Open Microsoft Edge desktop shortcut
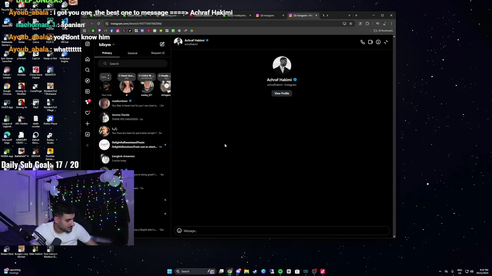This screenshot has width=492, height=276. [7, 137]
